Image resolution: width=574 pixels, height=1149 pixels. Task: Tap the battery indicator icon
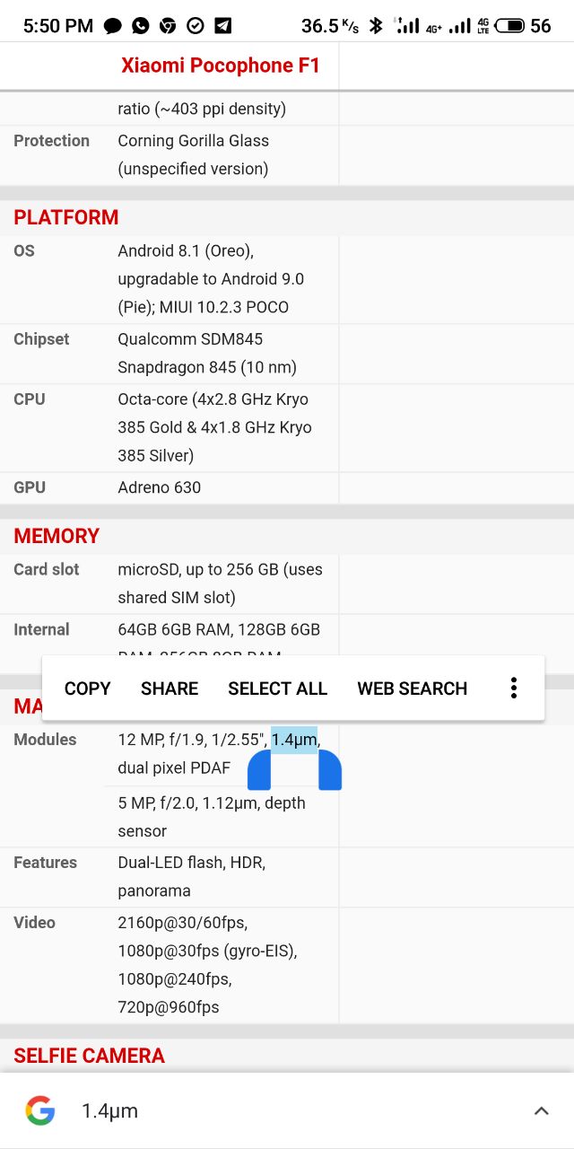(509, 26)
